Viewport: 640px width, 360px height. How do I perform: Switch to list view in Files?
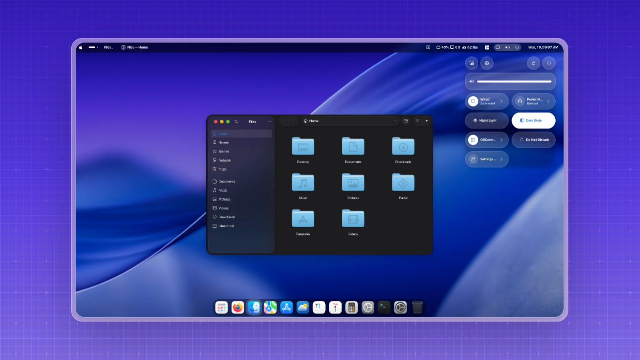pos(418,121)
